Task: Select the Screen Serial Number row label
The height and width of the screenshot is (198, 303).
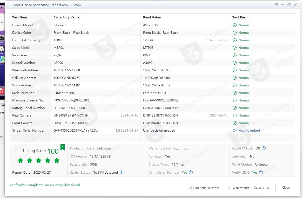Action: tap(28, 131)
